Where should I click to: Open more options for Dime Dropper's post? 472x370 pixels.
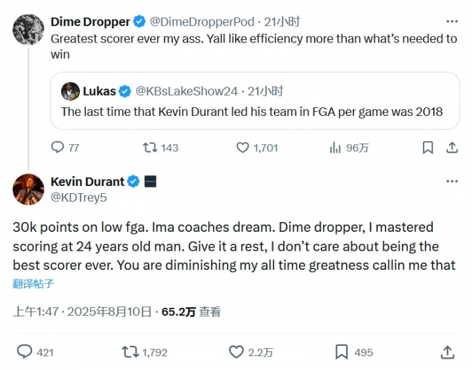tap(452, 22)
